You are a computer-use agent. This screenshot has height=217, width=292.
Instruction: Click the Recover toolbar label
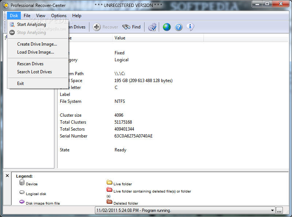[x=110, y=27]
